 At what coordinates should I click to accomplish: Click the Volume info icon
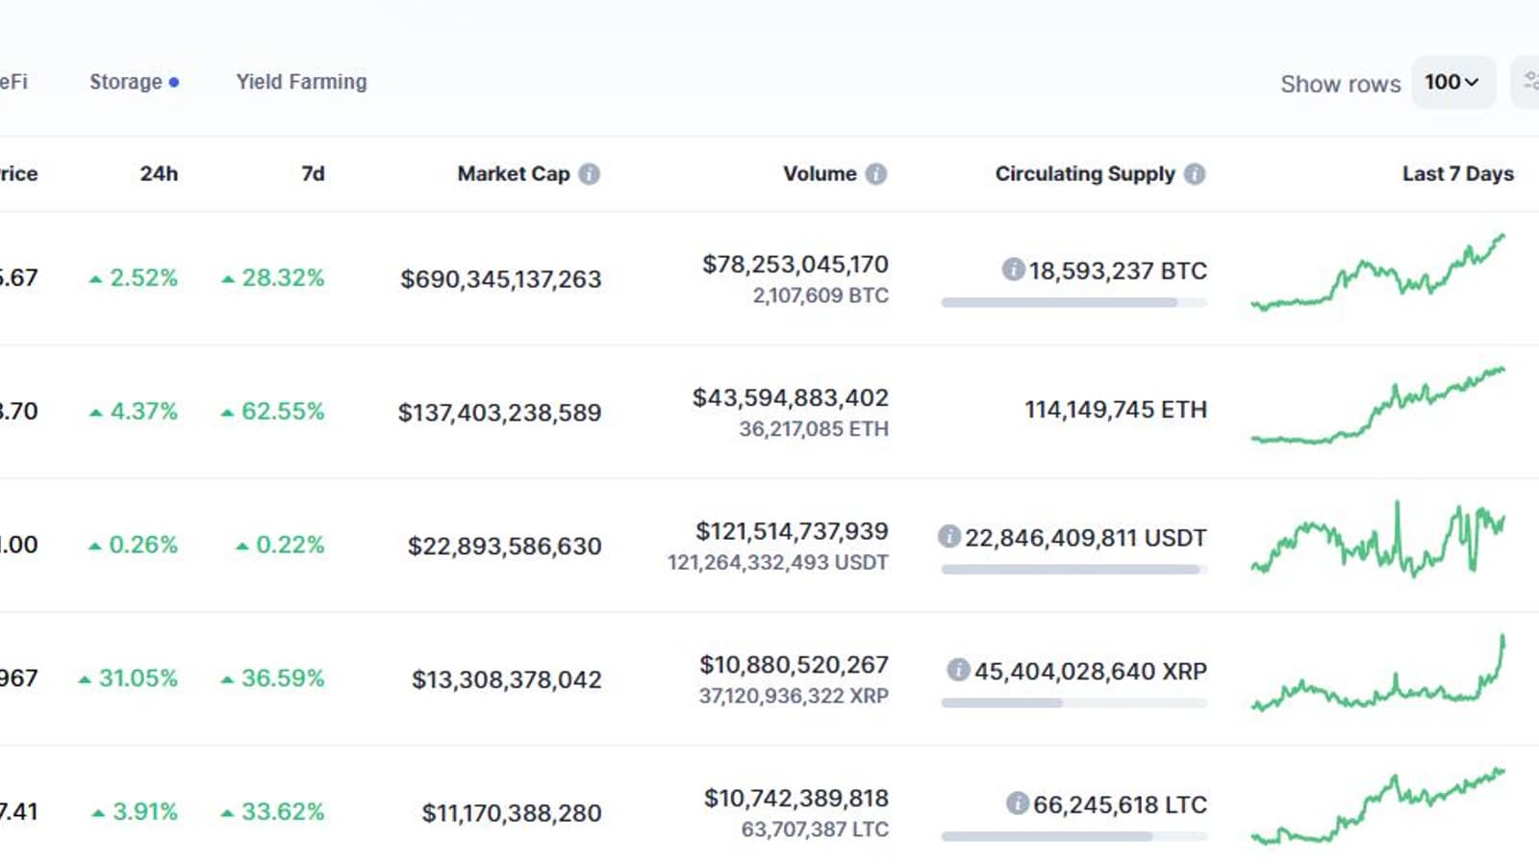tap(876, 174)
